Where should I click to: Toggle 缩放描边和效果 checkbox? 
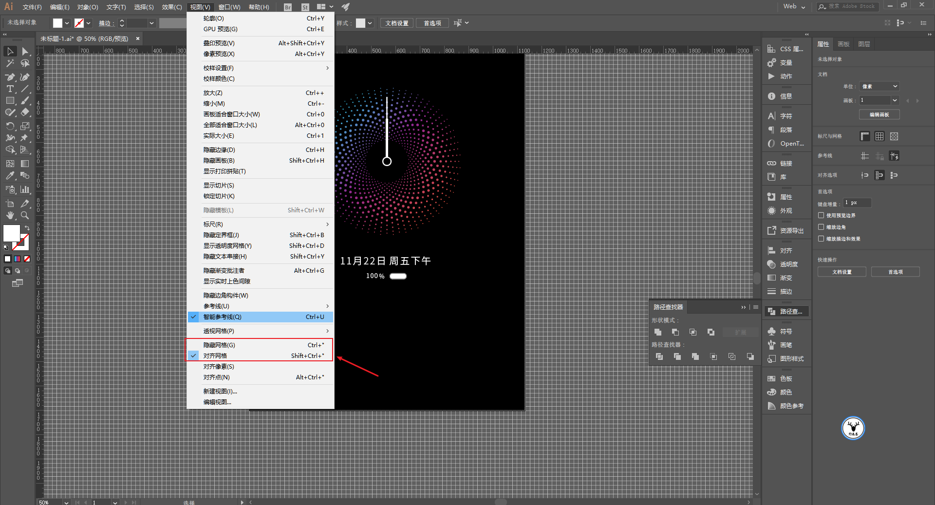[821, 239]
